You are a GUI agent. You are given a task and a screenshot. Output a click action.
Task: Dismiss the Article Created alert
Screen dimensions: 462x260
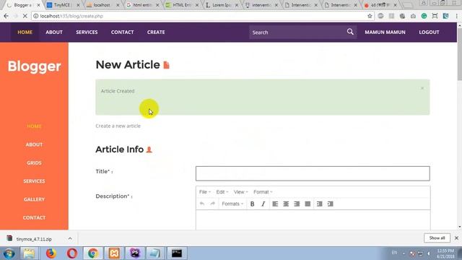(x=422, y=88)
